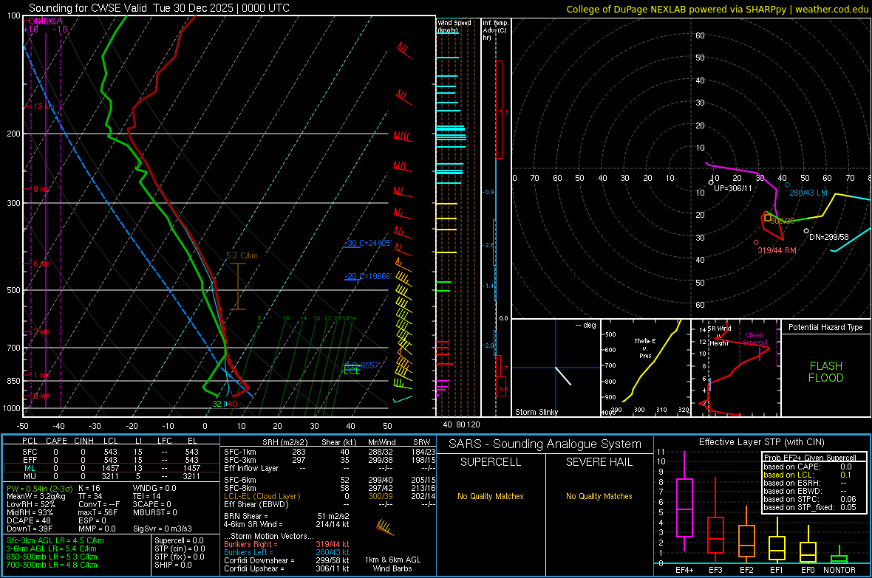Click the 'K = 16' index value
Image resolution: width=872 pixels, height=578 pixels.
(89, 488)
